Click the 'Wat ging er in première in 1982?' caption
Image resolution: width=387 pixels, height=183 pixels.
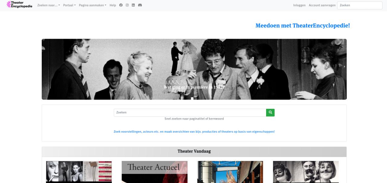point(194,87)
